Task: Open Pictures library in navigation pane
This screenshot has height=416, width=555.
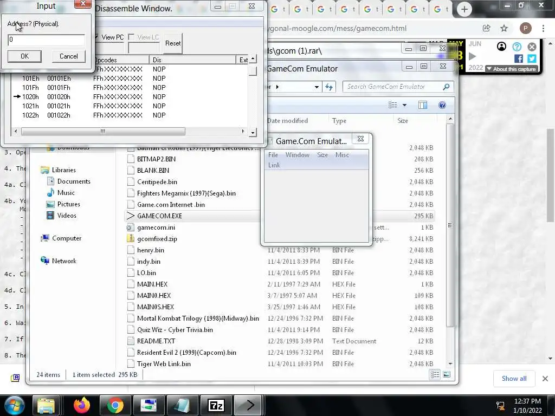Action: tap(69, 204)
